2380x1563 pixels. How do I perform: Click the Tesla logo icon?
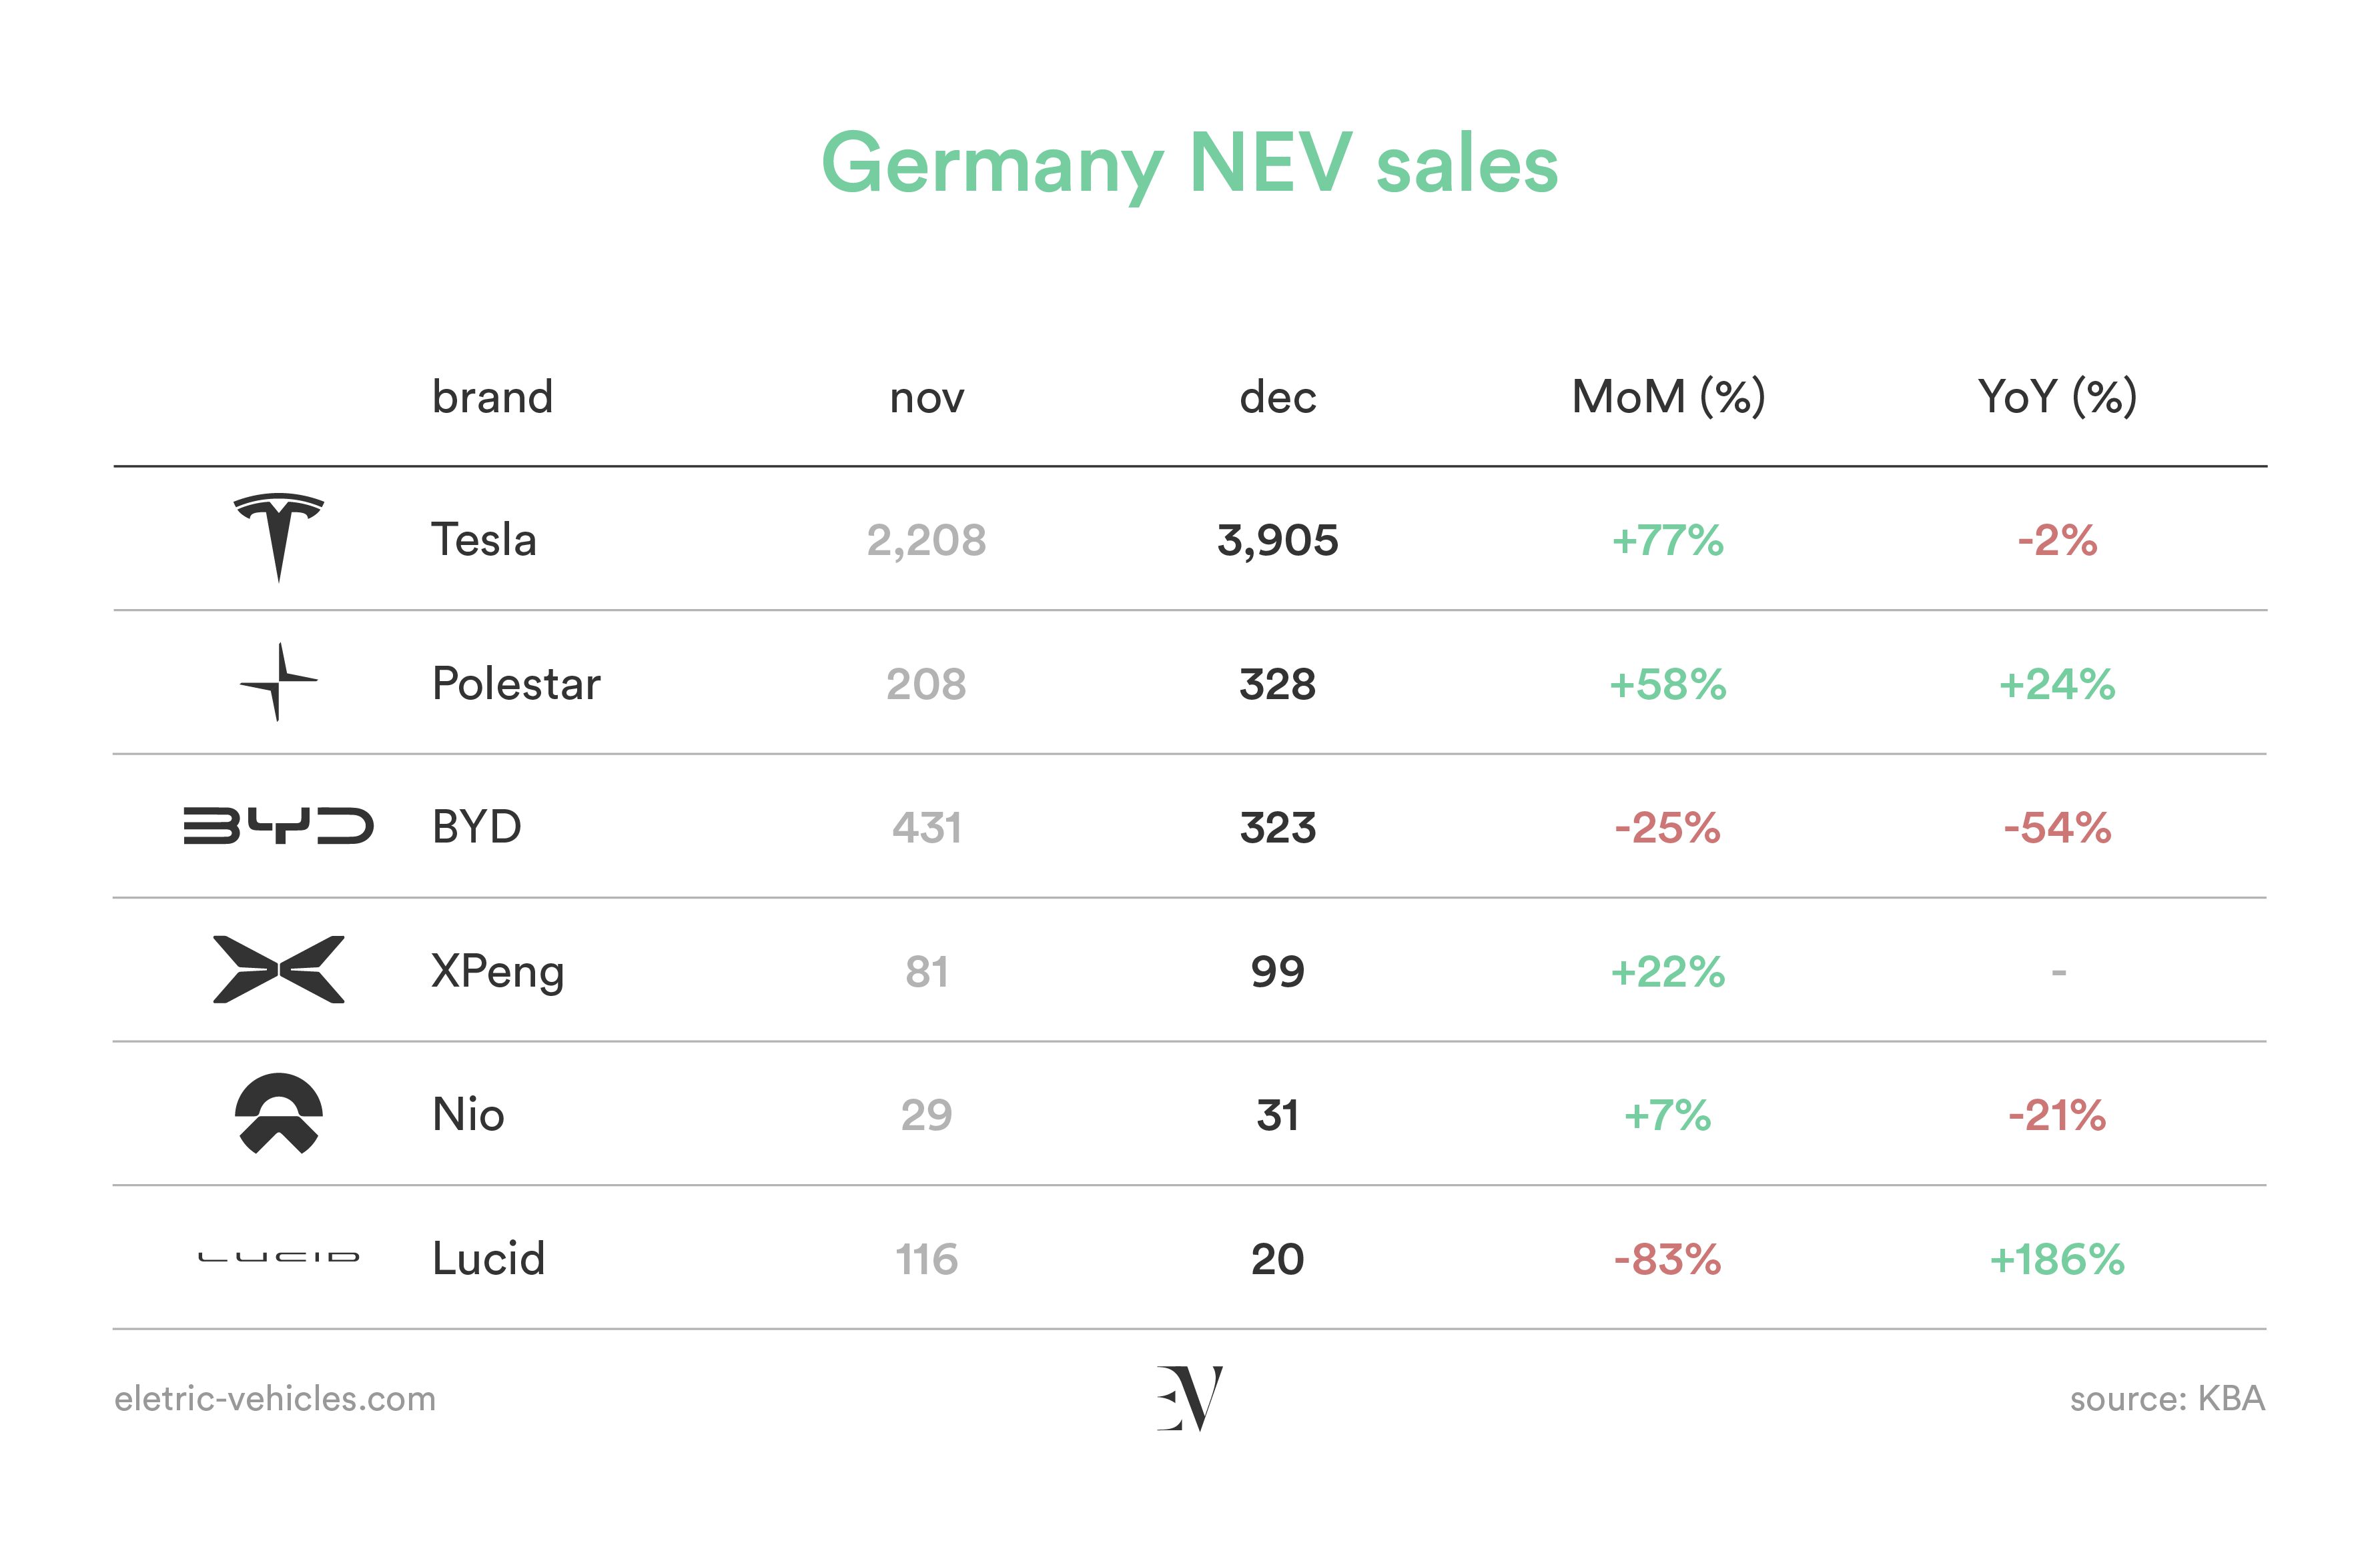(x=278, y=537)
